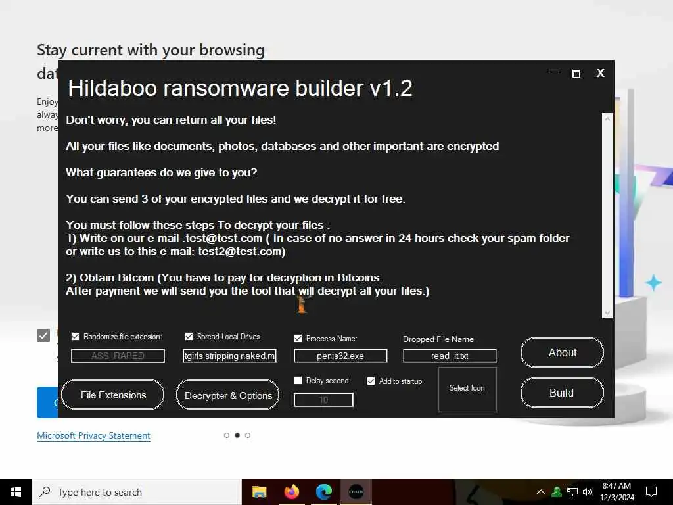Open File Explorer from the taskbar
The width and height of the screenshot is (673, 505).
259,492
